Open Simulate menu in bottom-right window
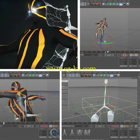 tap(73, 72)
